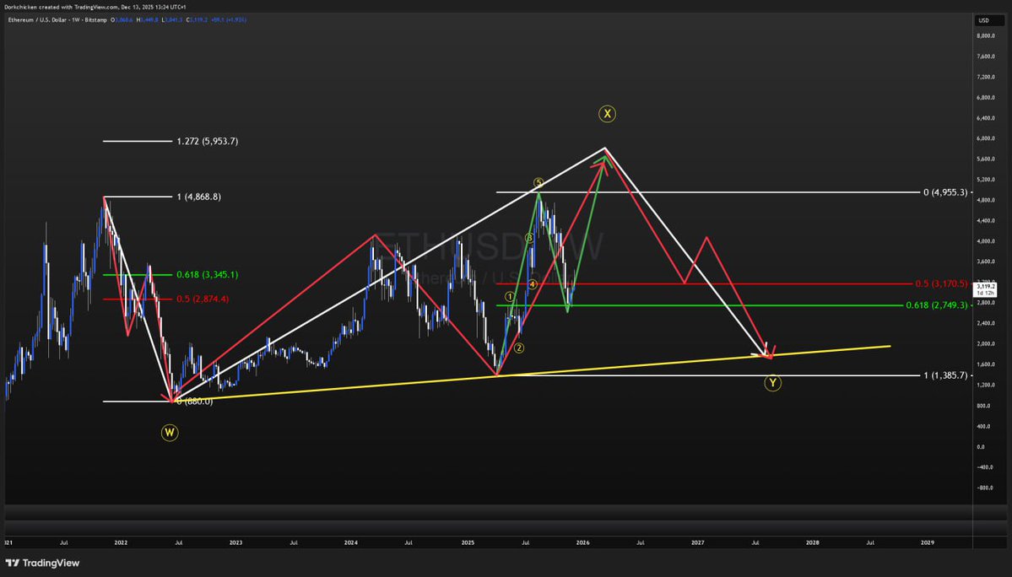Click the 2022 label on time axis
Image resolution: width=1012 pixels, height=577 pixels.
point(121,542)
